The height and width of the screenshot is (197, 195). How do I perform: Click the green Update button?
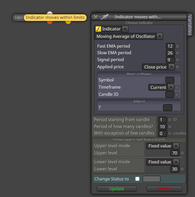[x=117, y=189]
